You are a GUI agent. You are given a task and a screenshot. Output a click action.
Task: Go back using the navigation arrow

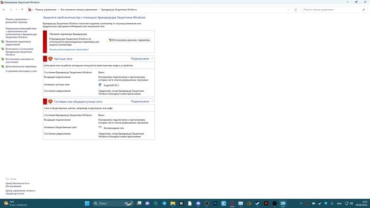[x=4, y=10]
